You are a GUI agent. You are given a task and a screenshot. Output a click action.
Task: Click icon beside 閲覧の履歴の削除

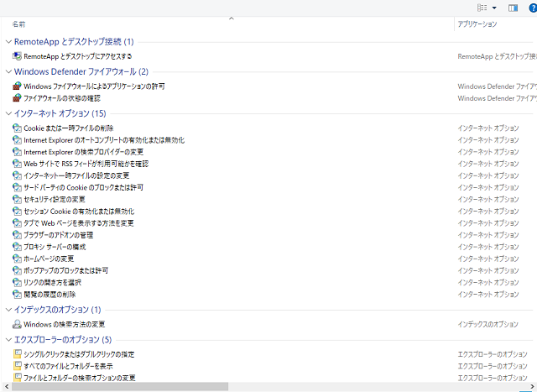pyautogui.click(x=17, y=294)
